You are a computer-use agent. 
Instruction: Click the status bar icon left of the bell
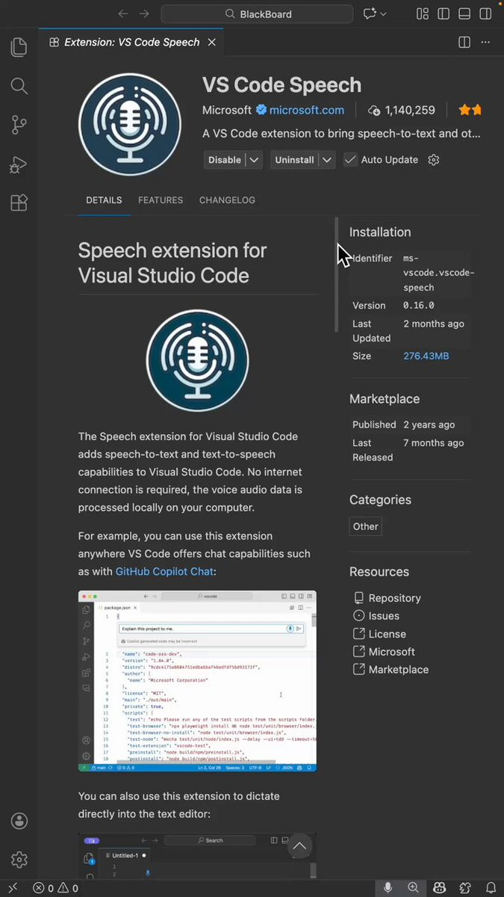tap(465, 888)
